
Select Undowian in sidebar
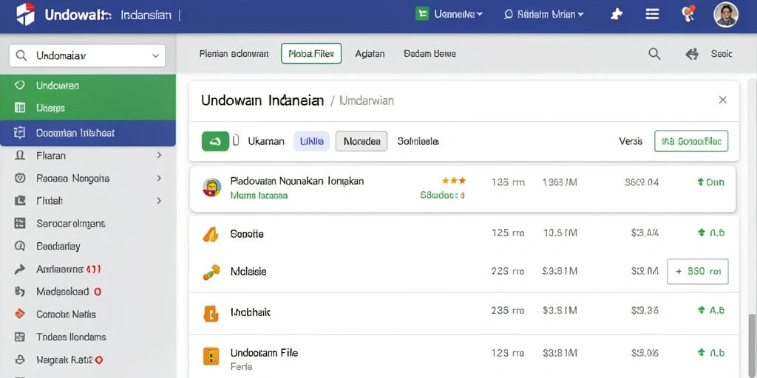[88, 86]
